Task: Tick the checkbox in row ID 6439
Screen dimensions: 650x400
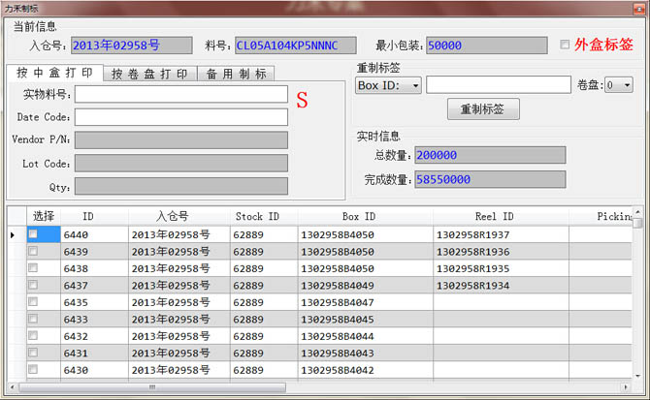Action: click(x=33, y=251)
